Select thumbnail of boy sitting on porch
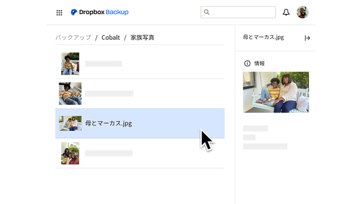The width and height of the screenshot is (362, 204). (x=70, y=64)
